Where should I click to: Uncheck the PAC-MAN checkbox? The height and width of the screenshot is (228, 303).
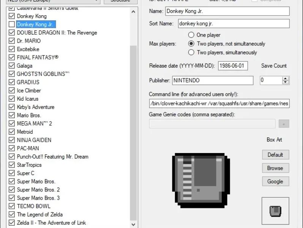(12, 148)
